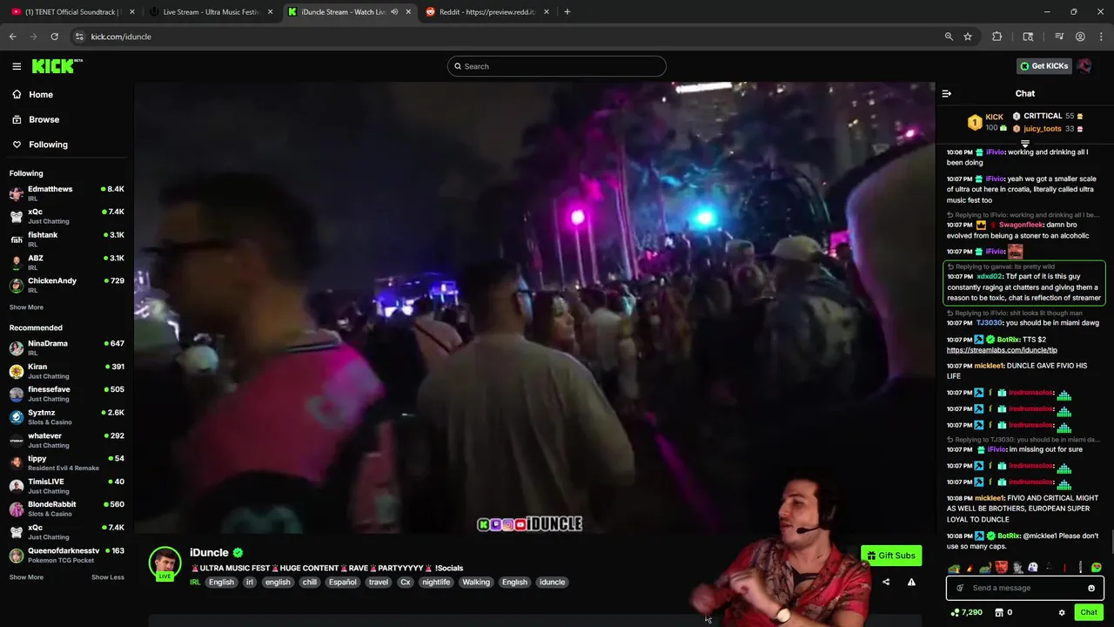Open ChickenAndy channel in Following list
The image size is (1114, 627).
tap(67, 285)
